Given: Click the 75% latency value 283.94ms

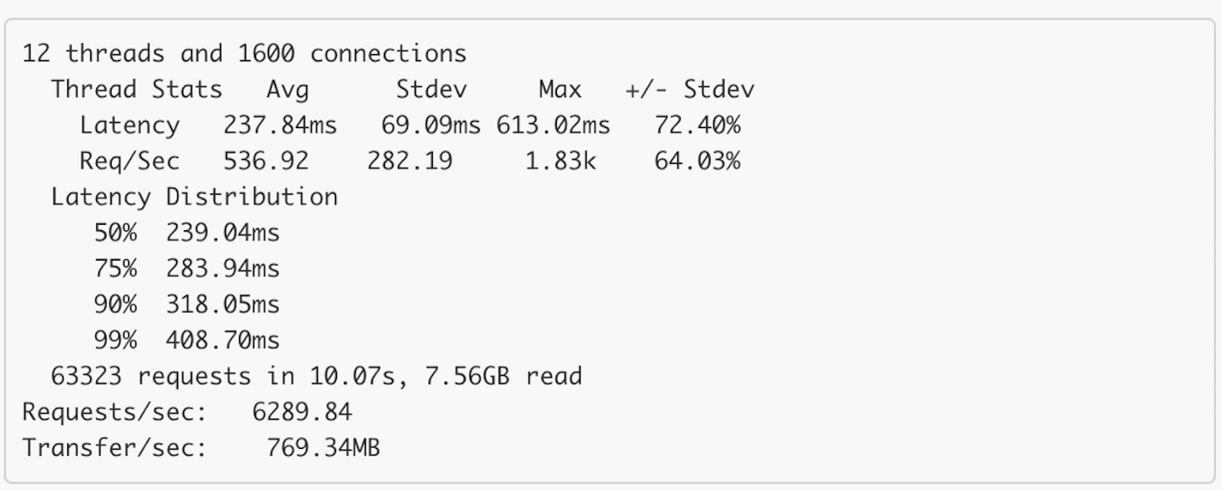Looking at the screenshot, I should click(223, 269).
